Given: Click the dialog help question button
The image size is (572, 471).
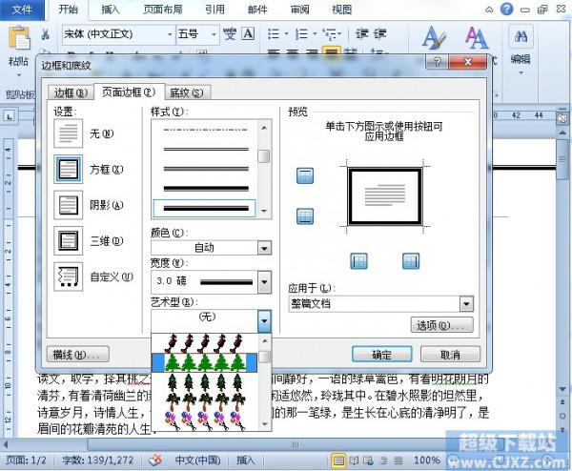Looking at the screenshot, I should (438, 62).
